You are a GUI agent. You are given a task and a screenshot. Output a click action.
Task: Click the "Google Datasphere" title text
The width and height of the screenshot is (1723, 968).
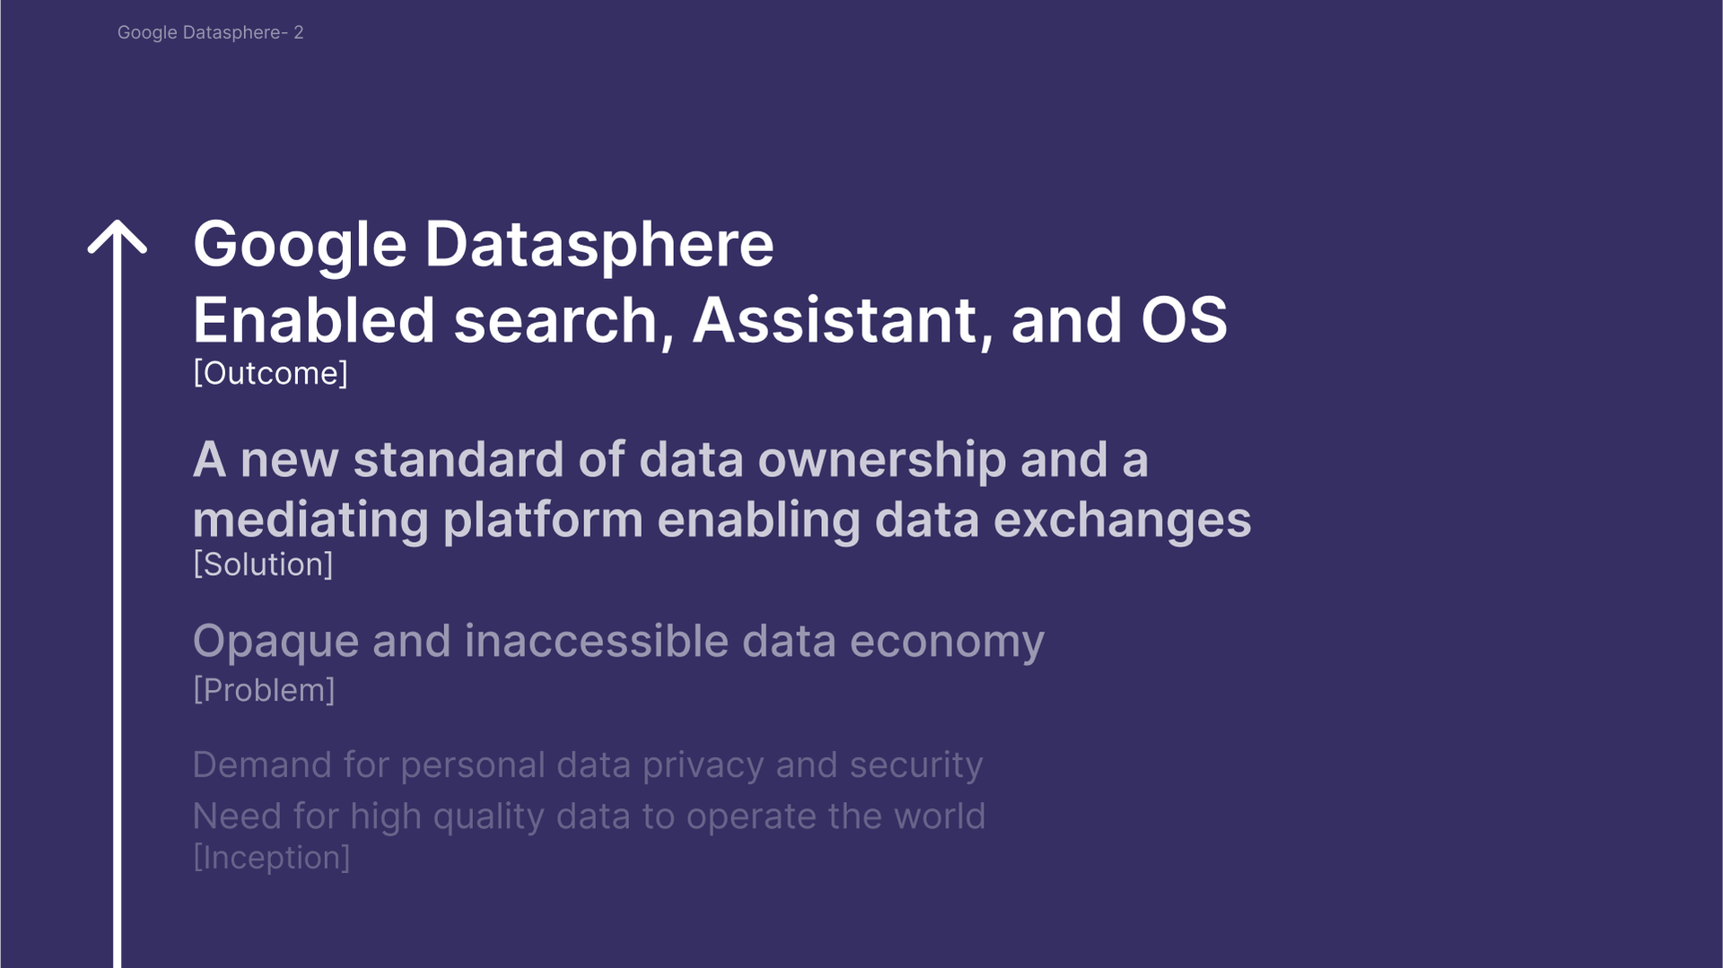click(483, 245)
